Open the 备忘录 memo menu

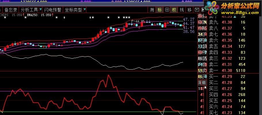(x=11, y=10)
